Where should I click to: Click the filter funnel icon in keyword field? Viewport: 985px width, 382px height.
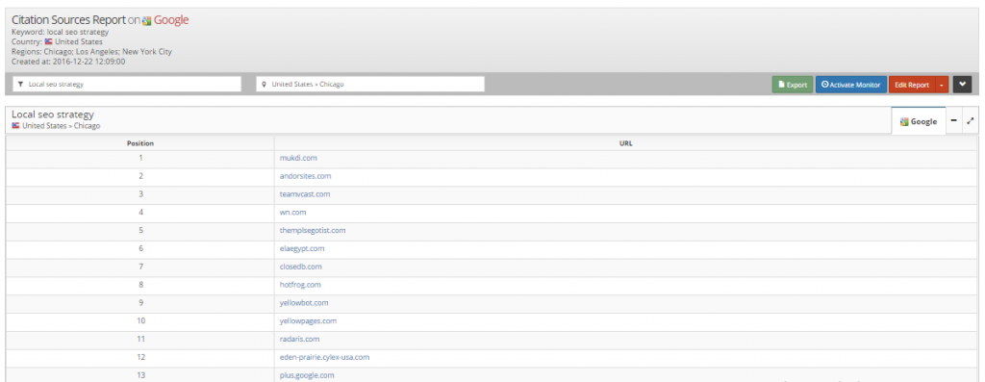[21, 84]
